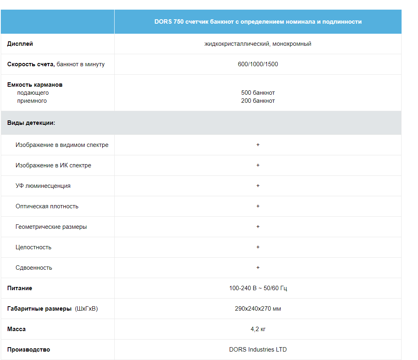Select the 'Масса' row label

click(x=16, y=329)
